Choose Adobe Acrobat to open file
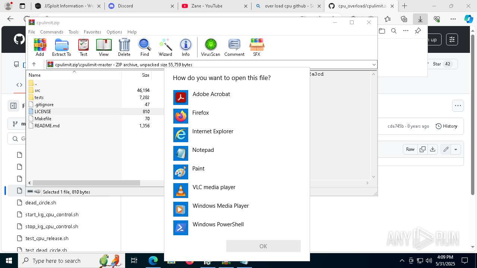The image size is (477, 268). point(237,98)
